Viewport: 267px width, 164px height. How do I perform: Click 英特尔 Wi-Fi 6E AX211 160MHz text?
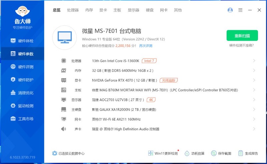(116, 119)
